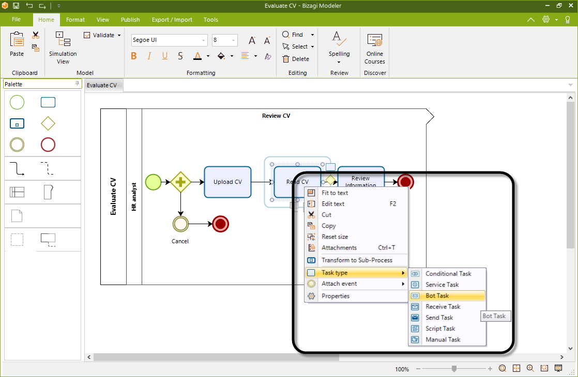
Task: Increase font size with large A
Action: (252, 40)
